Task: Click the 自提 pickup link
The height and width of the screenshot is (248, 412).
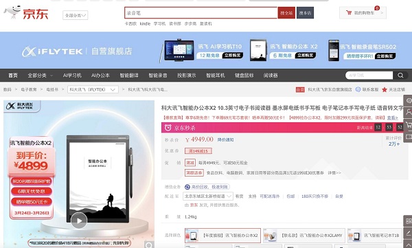Action: click(339, 196)
